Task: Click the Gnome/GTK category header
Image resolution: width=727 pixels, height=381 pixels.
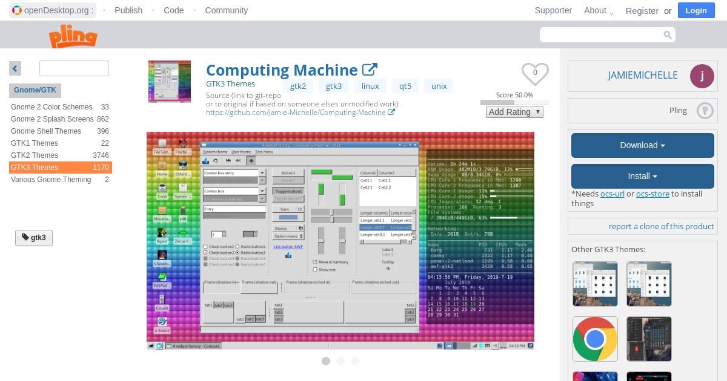Action: [35, 90]
